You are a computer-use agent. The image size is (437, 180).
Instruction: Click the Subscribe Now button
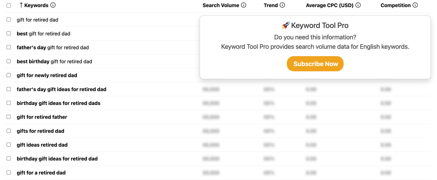[315, 64]
